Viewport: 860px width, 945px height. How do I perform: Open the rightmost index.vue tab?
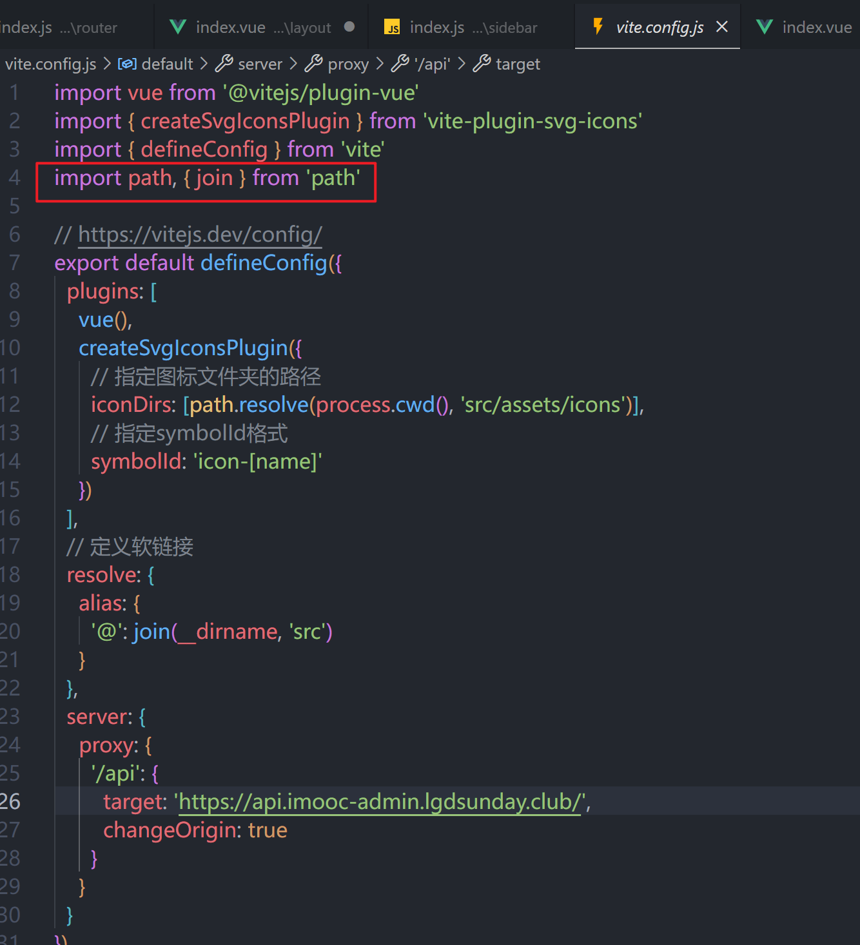coord(802,27)
